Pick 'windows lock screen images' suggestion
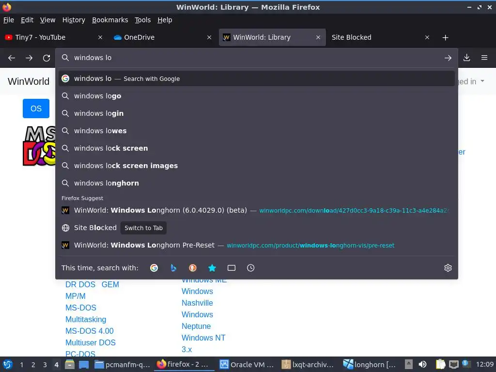The height and width of the screenshot is (372, 496). 257,166
